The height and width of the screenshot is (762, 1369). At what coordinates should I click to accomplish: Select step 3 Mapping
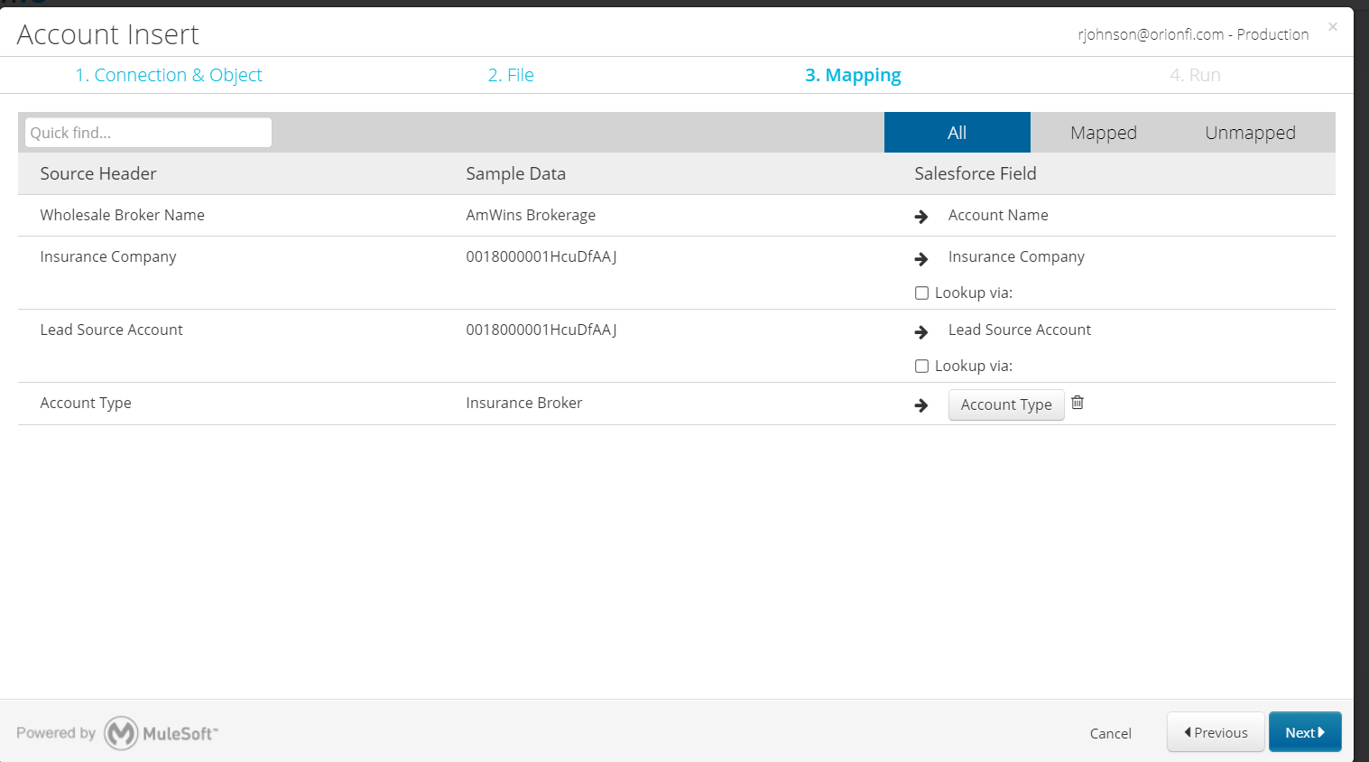(x=853, y=75)
